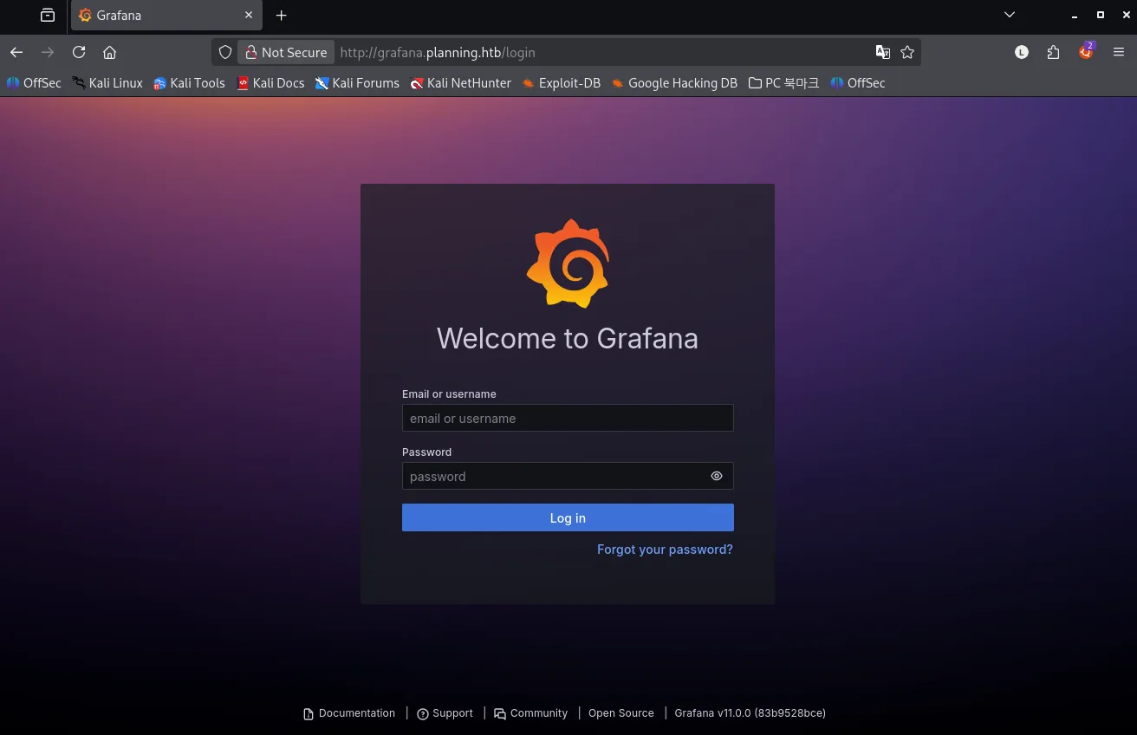Open the OffSec bookmark beside Kali Linux

34,83
